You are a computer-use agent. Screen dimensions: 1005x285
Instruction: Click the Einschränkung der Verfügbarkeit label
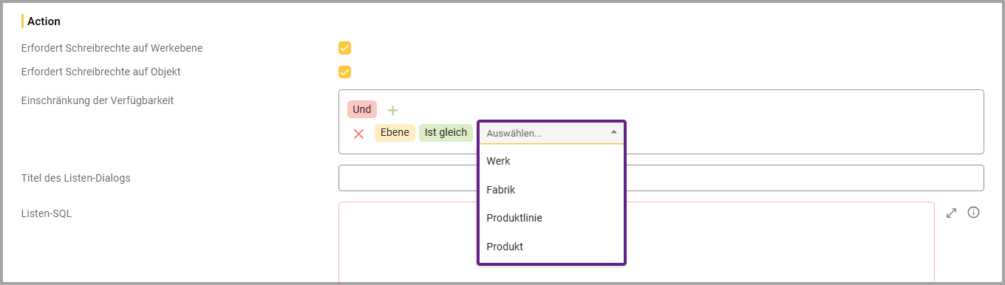[x=98, y=100]
